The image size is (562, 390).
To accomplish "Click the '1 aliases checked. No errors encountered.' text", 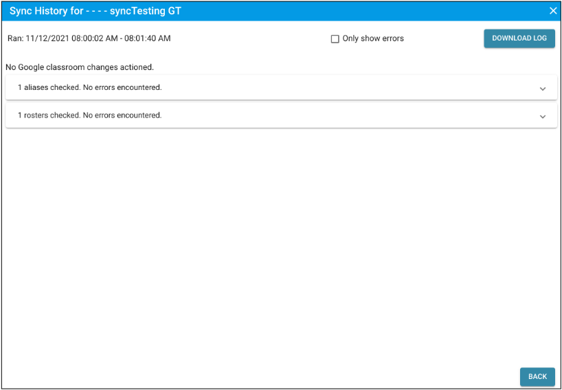I will pyautogui.click(x=90, y=87).
